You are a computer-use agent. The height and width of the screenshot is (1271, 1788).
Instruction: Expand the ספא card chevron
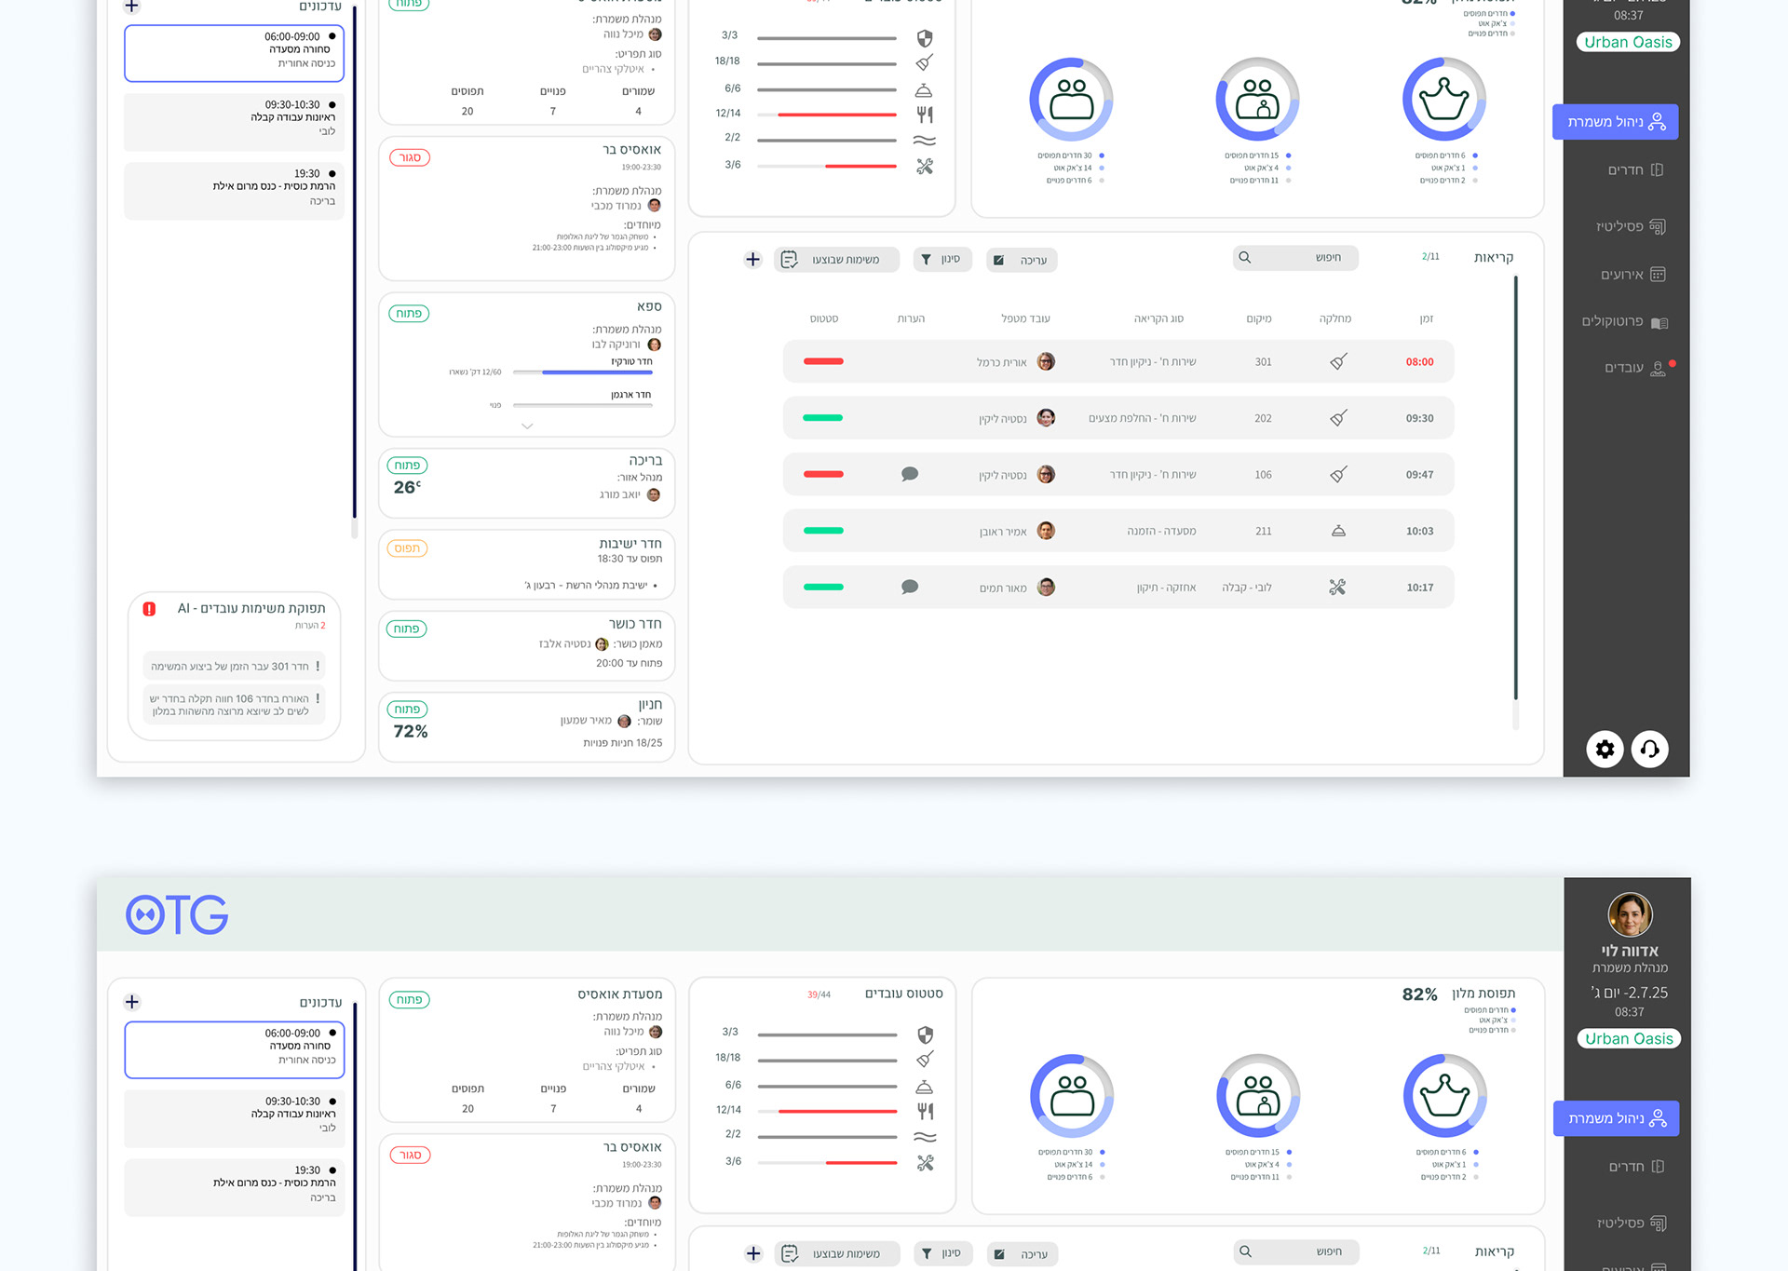coord(527,426)
